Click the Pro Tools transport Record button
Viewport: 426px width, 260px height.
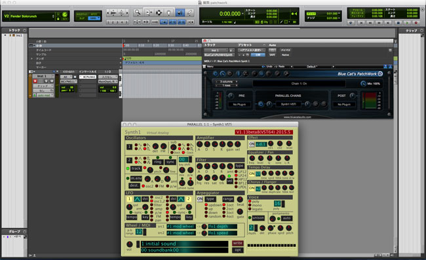[x=416, y=23]
